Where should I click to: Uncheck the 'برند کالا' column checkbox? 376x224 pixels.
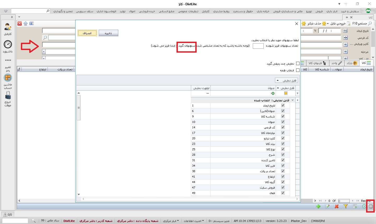283,144
